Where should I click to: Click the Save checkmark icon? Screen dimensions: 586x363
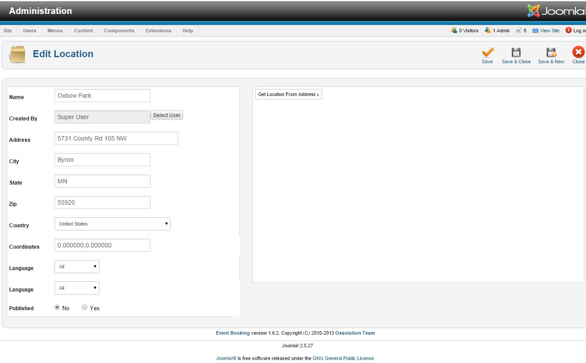pyautogui.click(x=487, y=52)
